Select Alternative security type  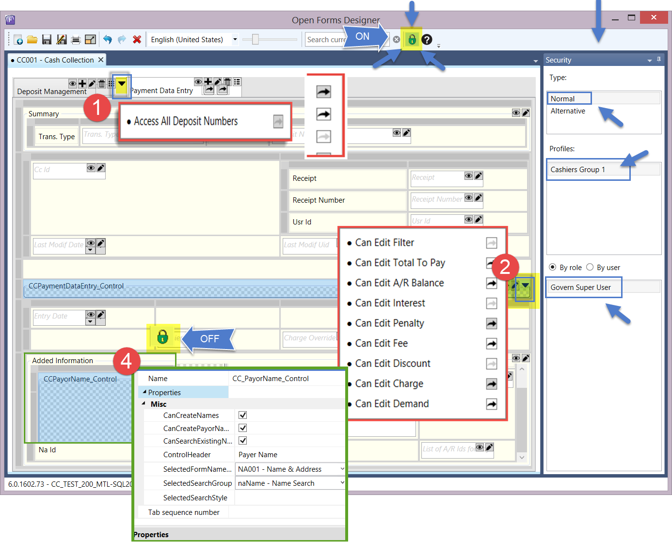568,111
